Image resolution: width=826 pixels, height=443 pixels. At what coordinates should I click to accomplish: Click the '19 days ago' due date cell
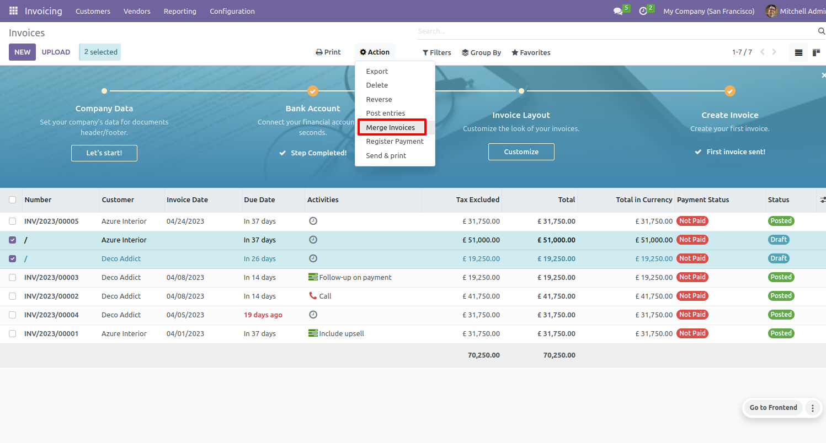[263, 315]
